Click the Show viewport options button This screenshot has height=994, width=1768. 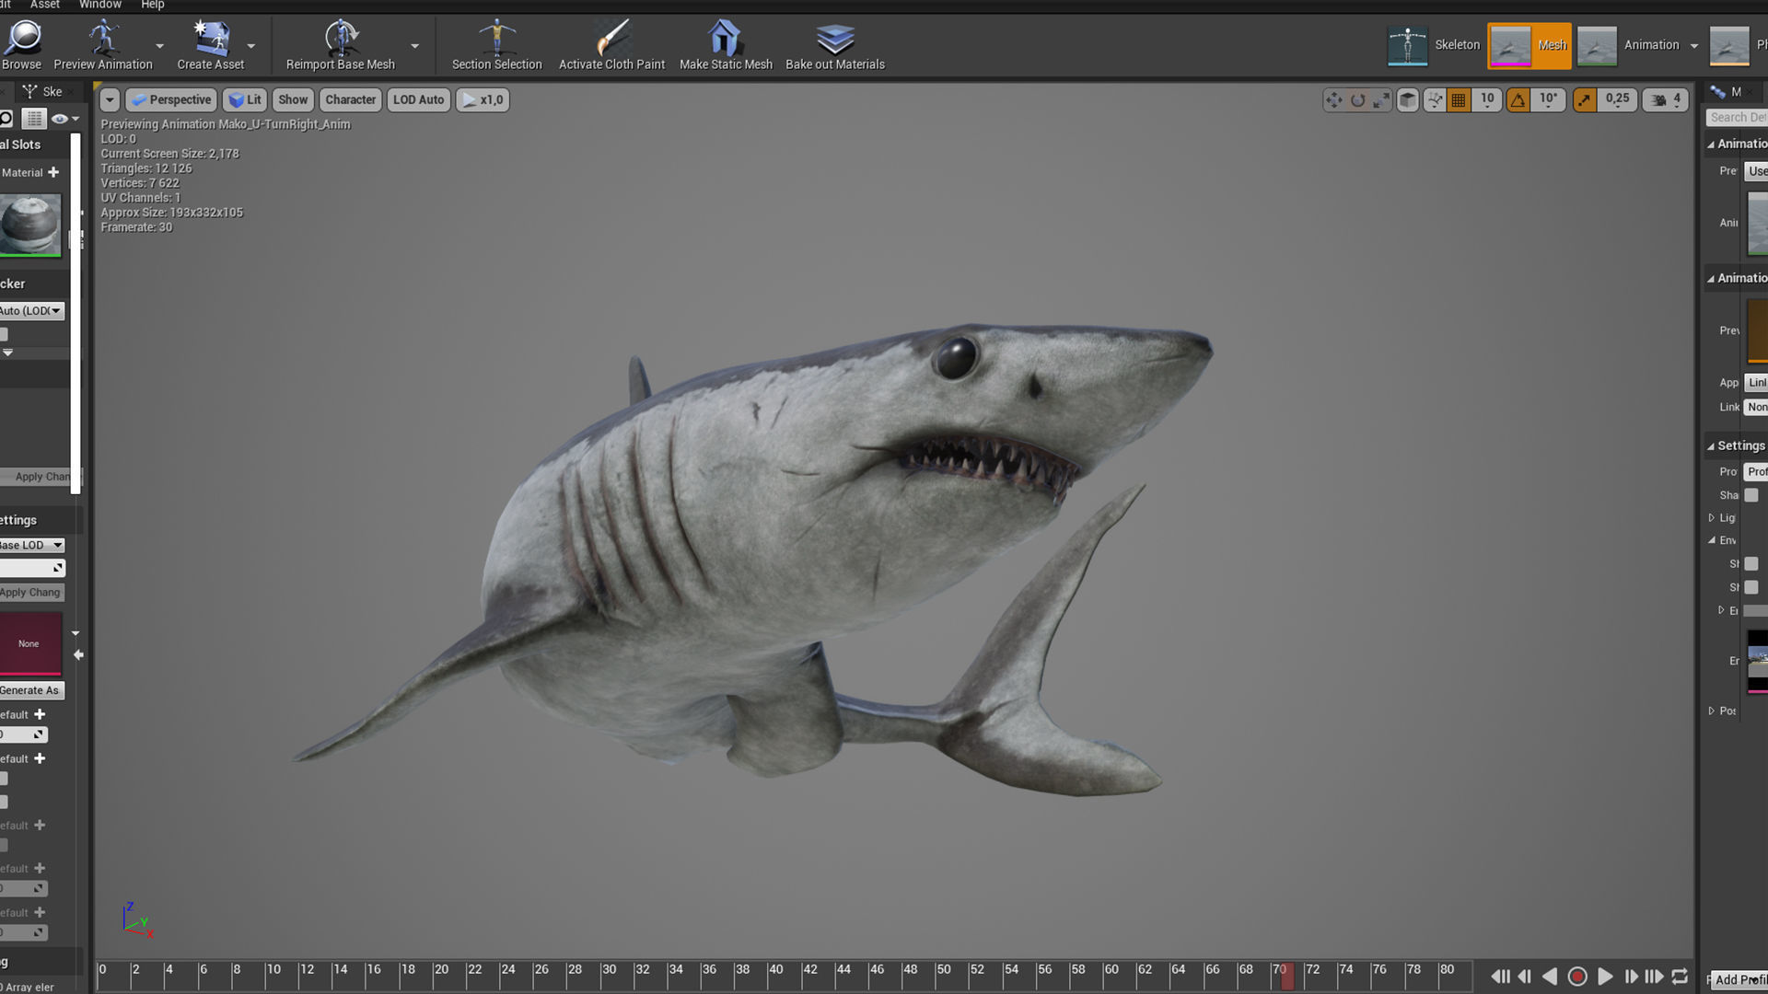293,99
